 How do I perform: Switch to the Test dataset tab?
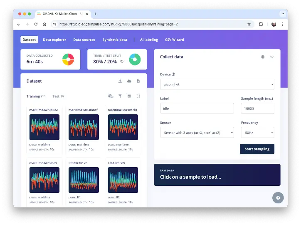tap(56, 96)
